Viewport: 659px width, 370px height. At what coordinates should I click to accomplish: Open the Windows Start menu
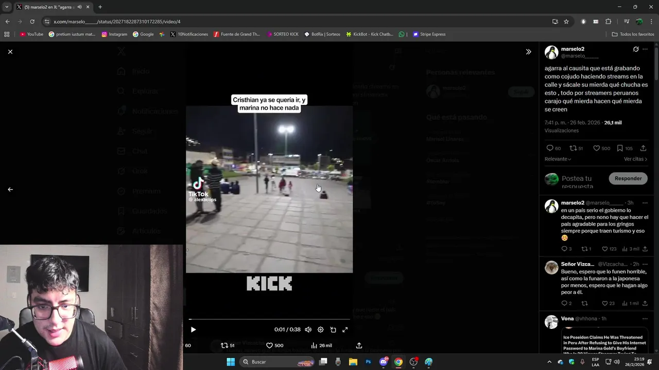pos(231,362)
